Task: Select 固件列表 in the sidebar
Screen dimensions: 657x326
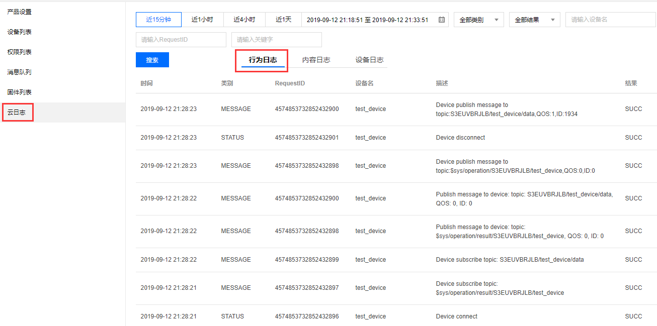Action: [x=19, y=92]
